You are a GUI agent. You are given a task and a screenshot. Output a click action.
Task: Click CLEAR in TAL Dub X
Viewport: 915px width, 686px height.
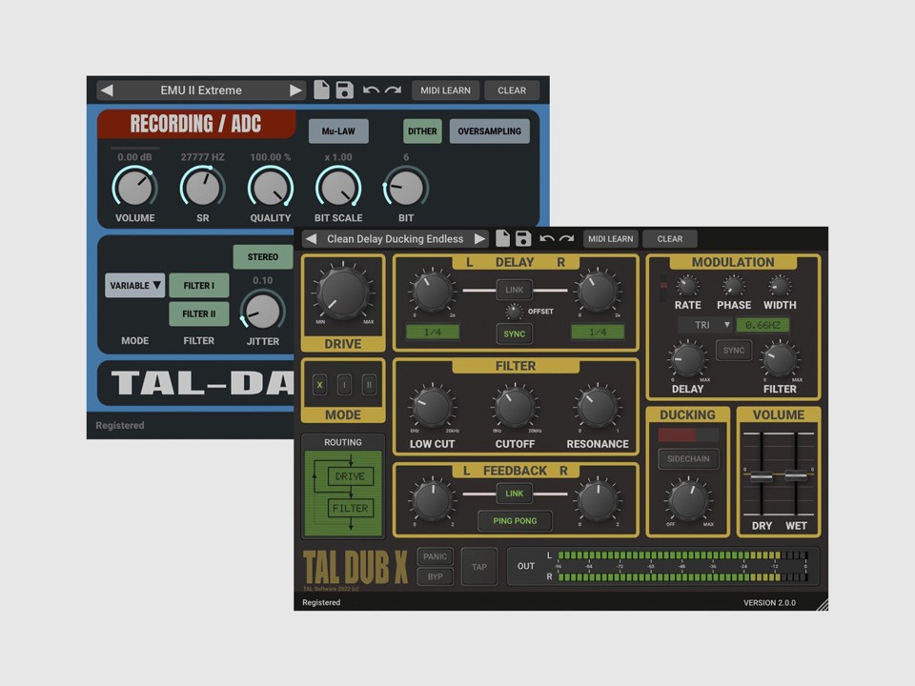coord(669,238)
